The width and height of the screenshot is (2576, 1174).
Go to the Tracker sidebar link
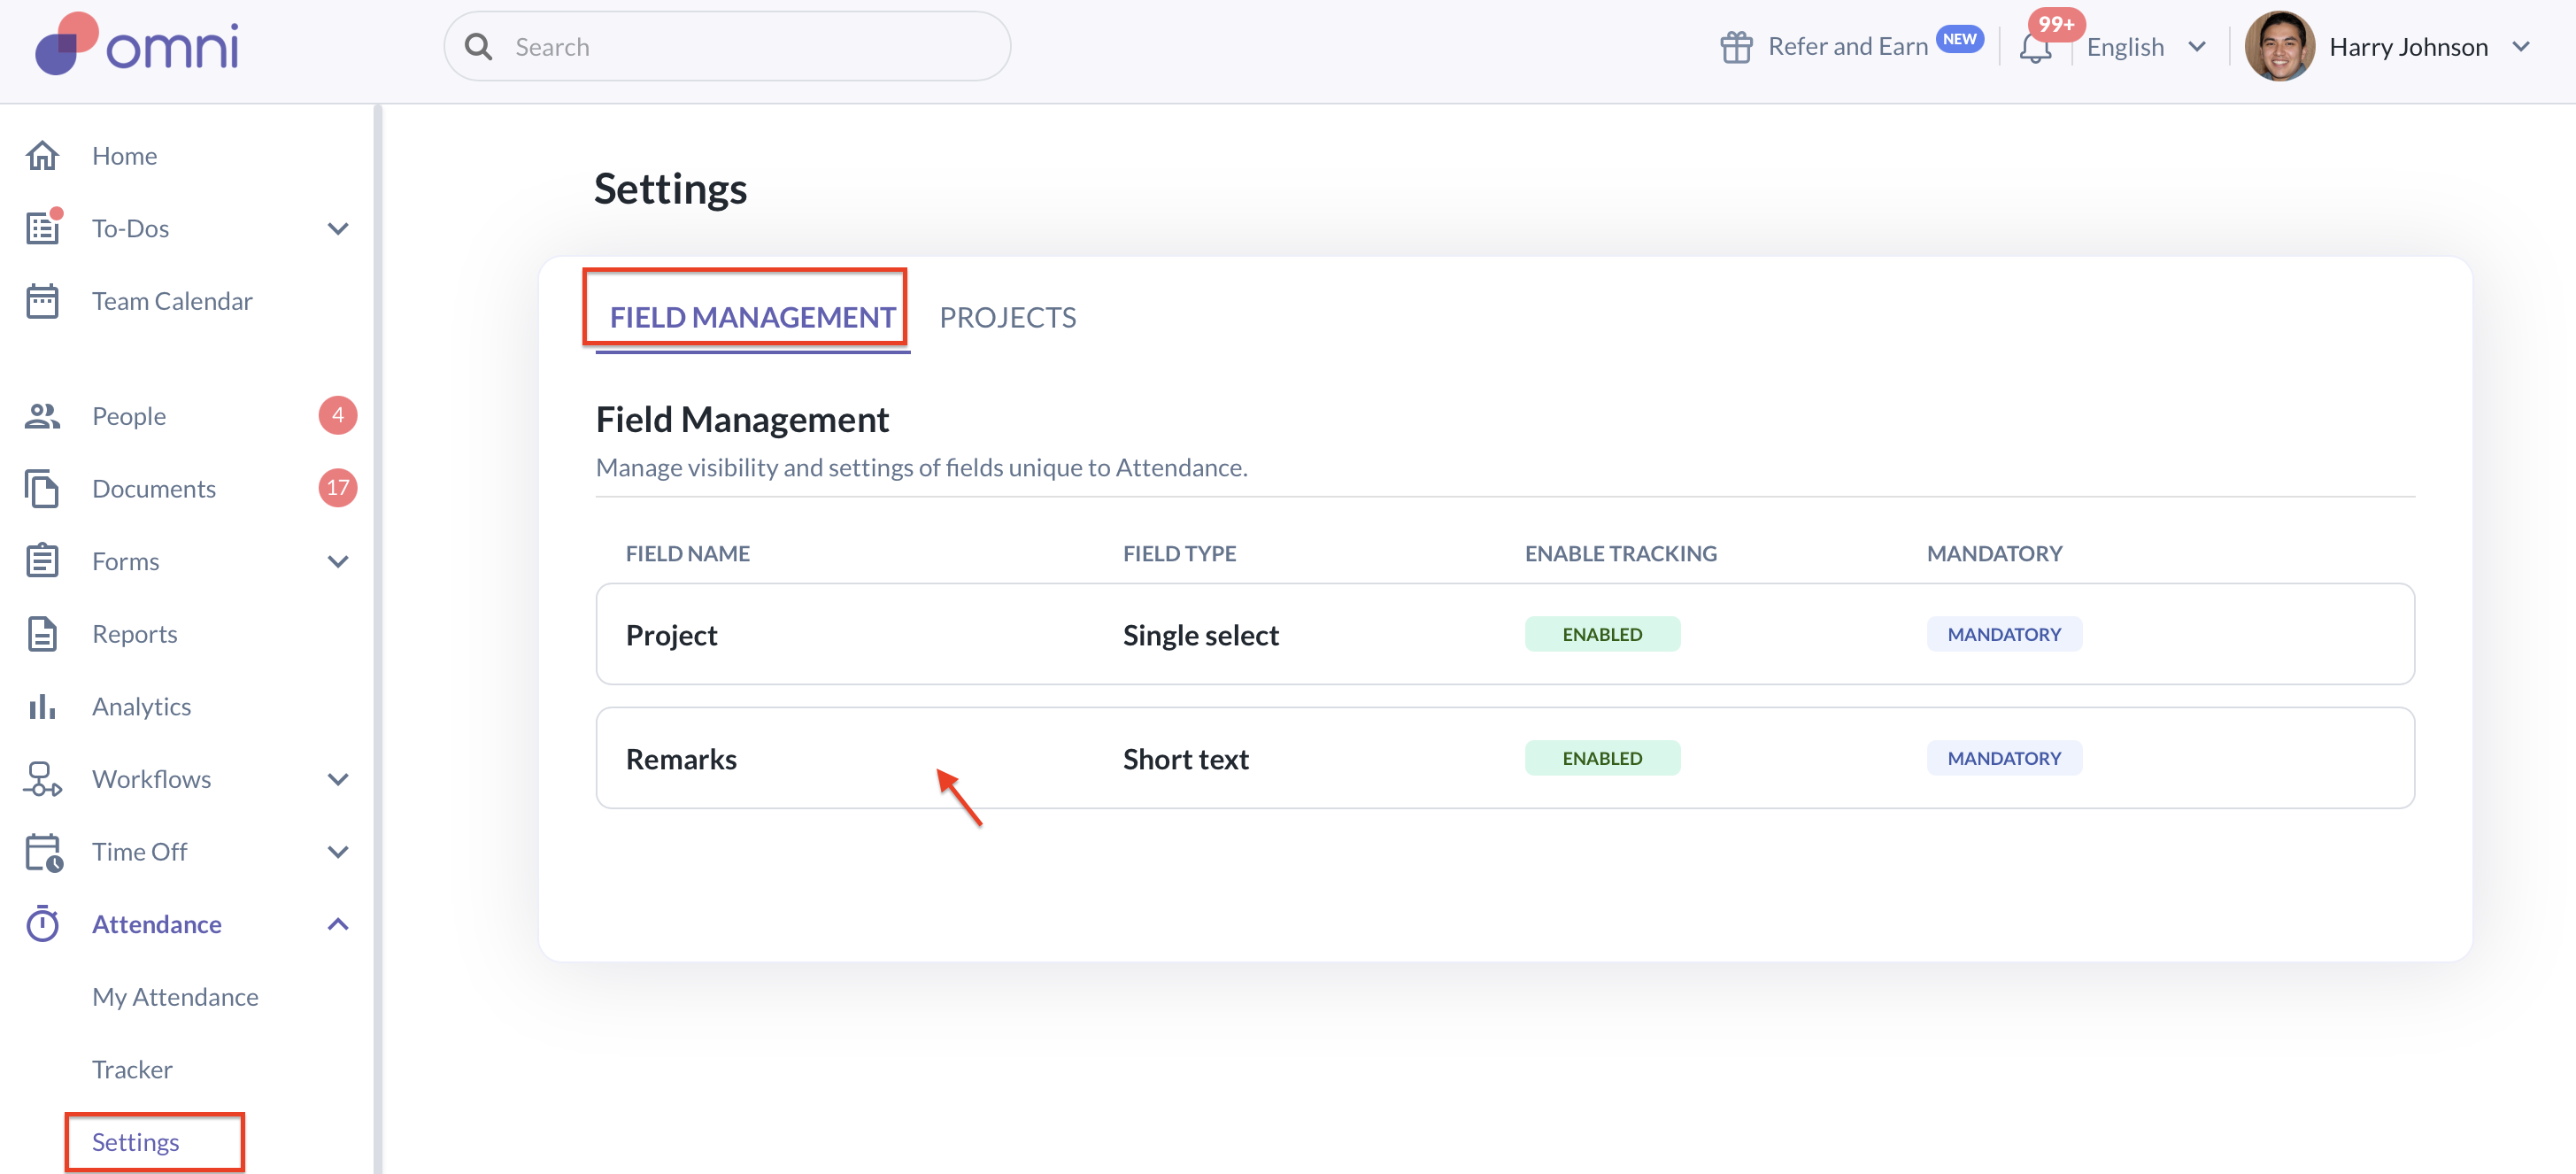click(x=132, y=1069)
